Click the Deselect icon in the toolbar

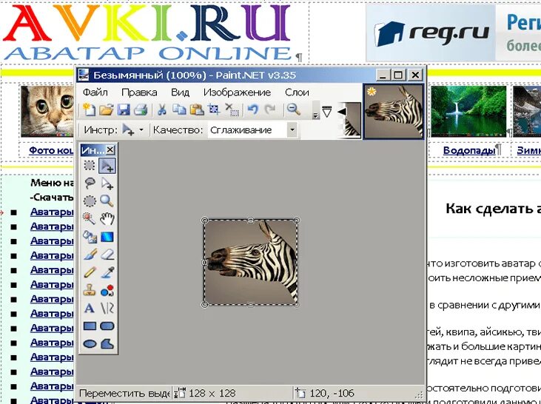click(x=232, y=110)
